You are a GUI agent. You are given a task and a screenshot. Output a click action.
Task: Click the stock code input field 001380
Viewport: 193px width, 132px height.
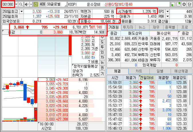[x=8, y=4]
